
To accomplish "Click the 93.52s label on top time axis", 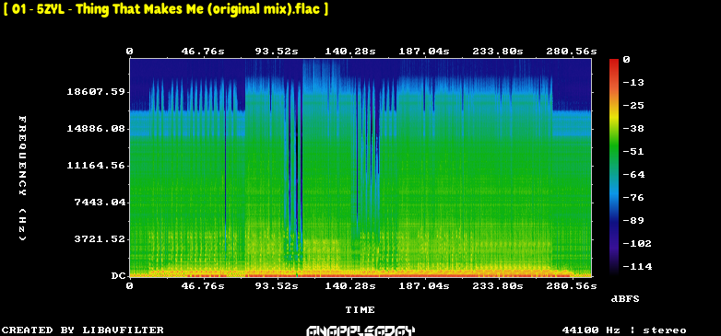I will click(277, 52).
